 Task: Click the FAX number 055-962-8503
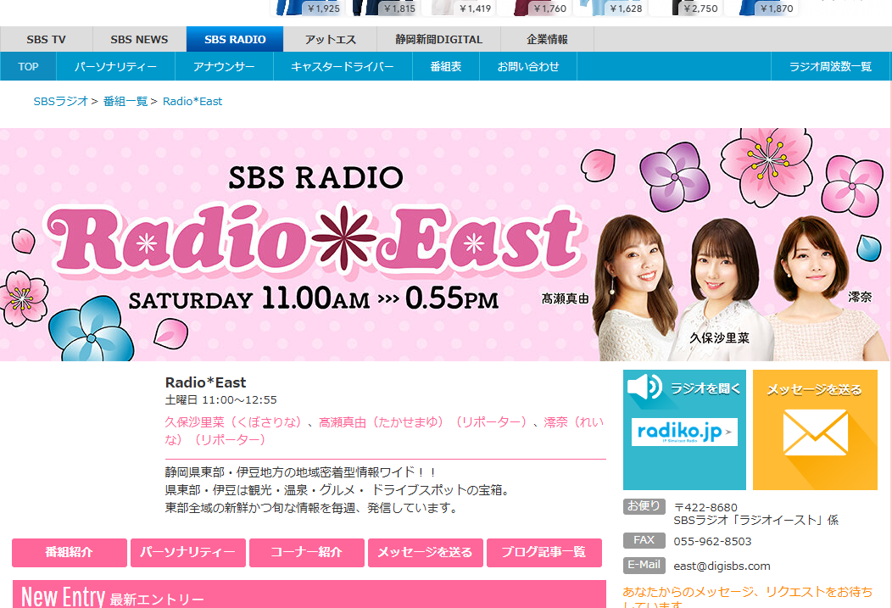point(712,542)
